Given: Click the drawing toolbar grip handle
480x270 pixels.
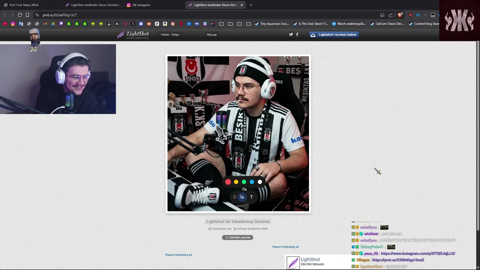Looking at the screenshot, I should point(234,197).
